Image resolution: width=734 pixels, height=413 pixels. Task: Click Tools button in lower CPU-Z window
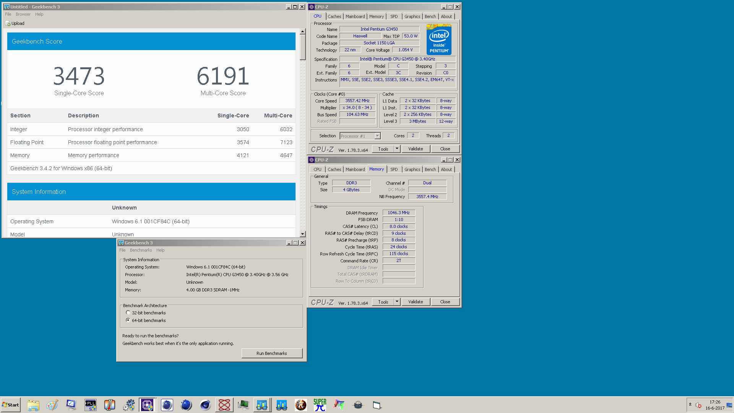click(x=383, y=302)
